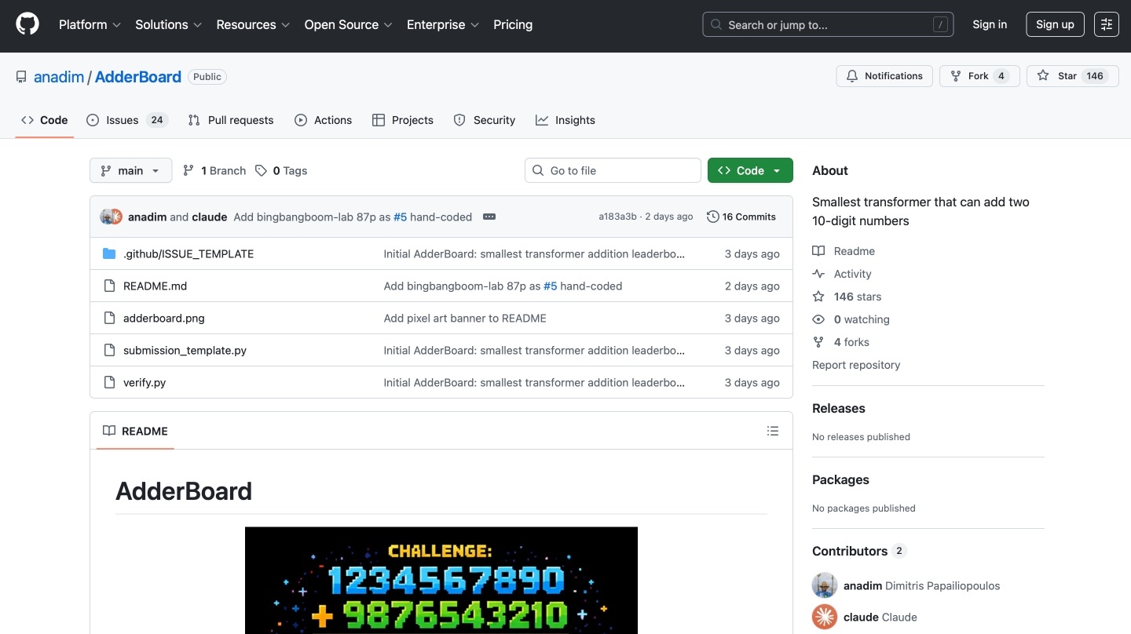
Task: Click the README outline list icon
Action: pos(773,431)
